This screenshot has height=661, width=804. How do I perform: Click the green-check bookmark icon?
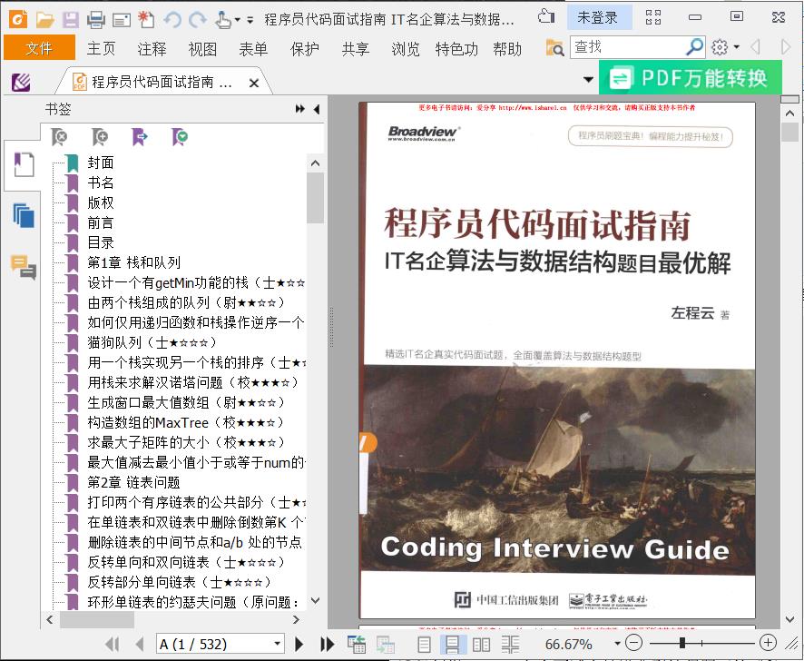click(x=180, y=136)
